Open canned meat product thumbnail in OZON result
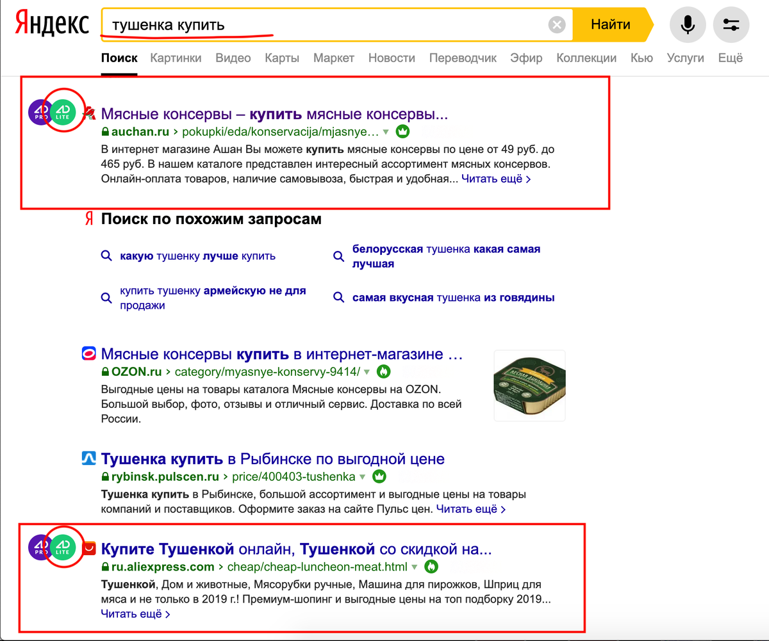The width and height of the screenshot is (769, 641). (x=529, y=385)
